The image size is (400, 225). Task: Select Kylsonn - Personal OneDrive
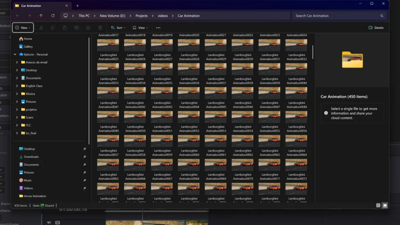(34, 54)
